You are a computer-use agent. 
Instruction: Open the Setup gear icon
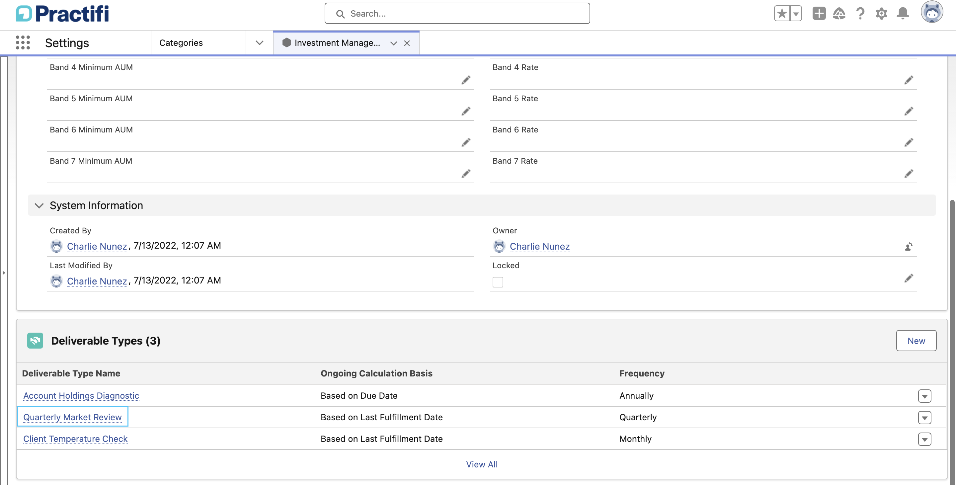[x=881, y=14]
